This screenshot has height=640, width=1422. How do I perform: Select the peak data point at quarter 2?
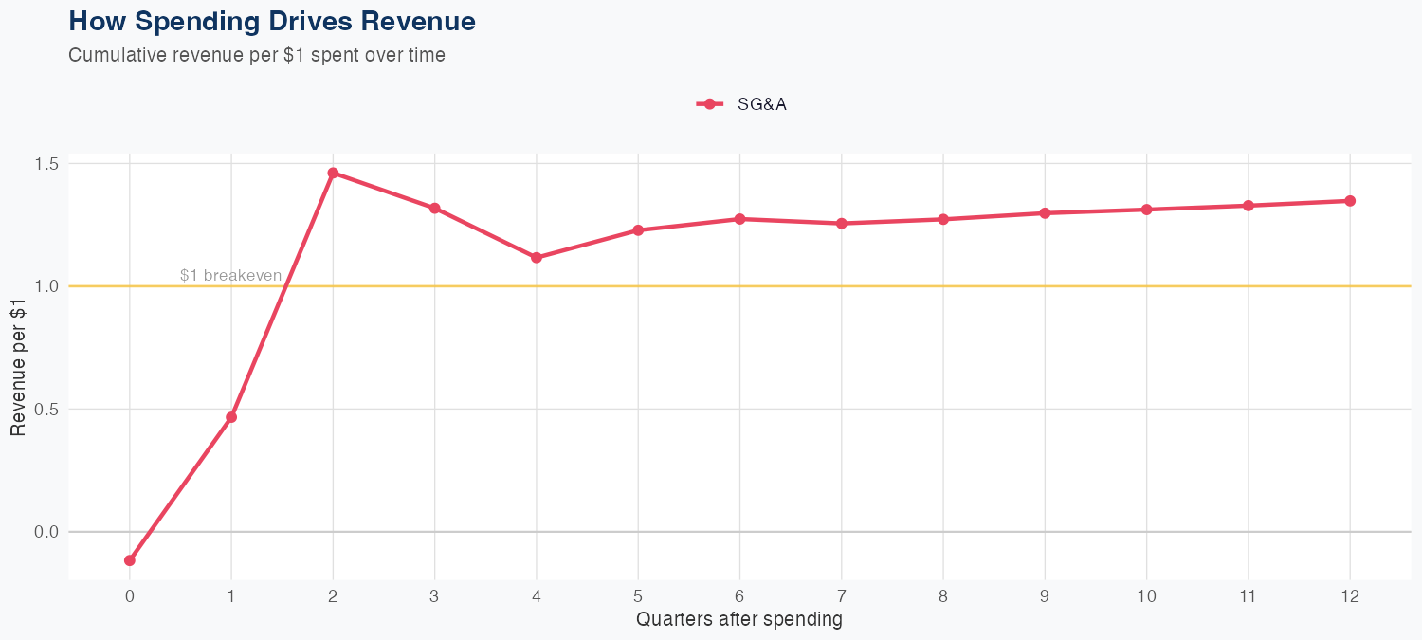pos(333,173)
